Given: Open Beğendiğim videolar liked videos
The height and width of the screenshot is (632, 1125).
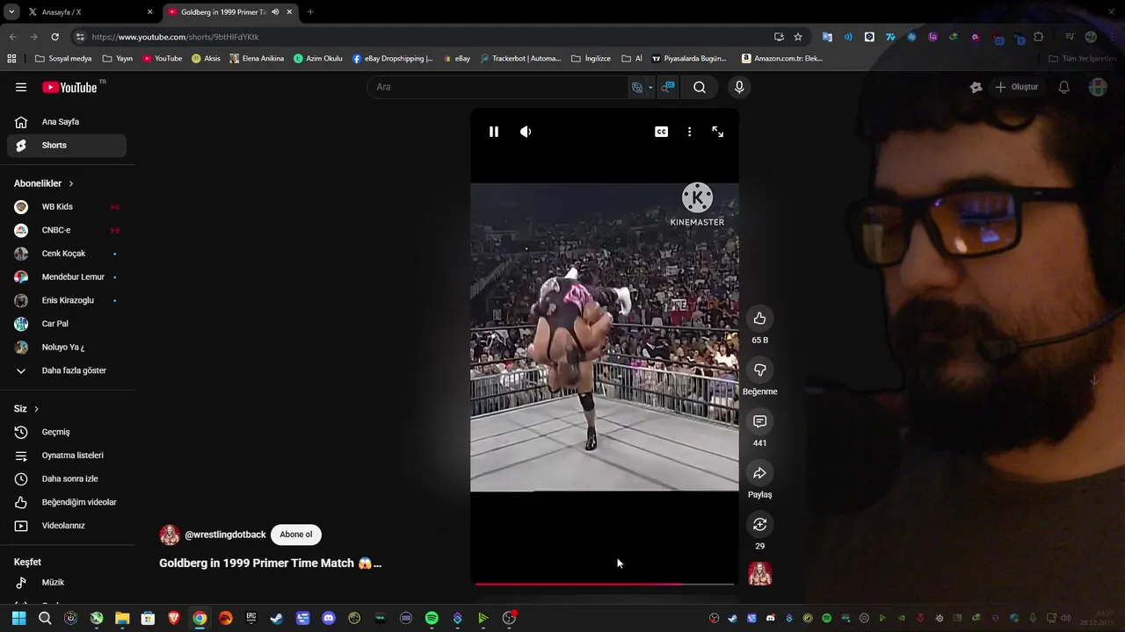Looking at the screenshot, I should click(x=67, y=502).
